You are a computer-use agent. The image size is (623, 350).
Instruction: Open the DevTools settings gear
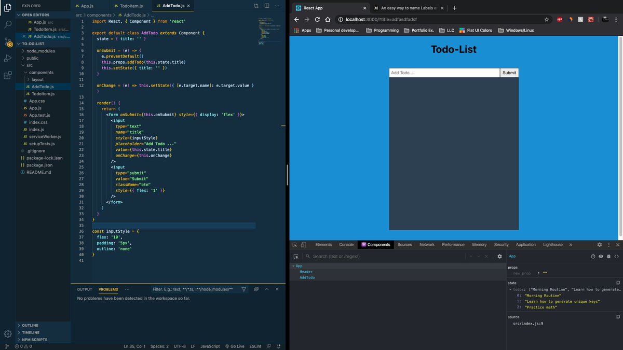[600, 244]
